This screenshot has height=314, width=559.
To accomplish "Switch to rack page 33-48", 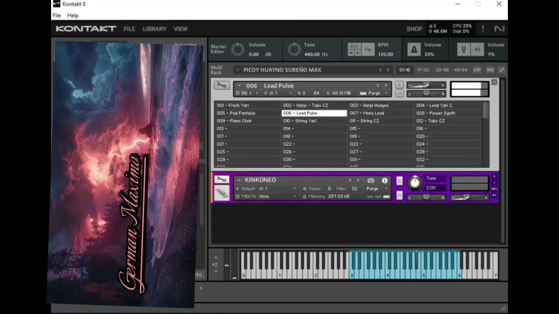I will coord(442,70).
